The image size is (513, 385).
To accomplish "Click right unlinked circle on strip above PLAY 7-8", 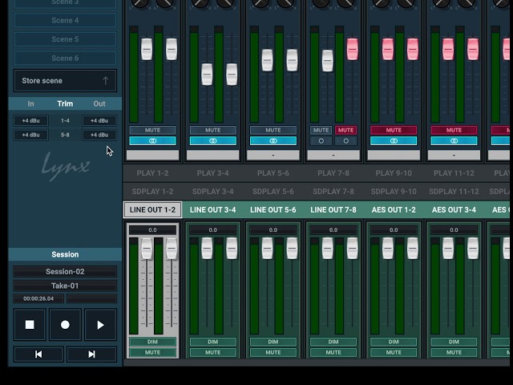I will pyautogui.click(x=345, y=141).
